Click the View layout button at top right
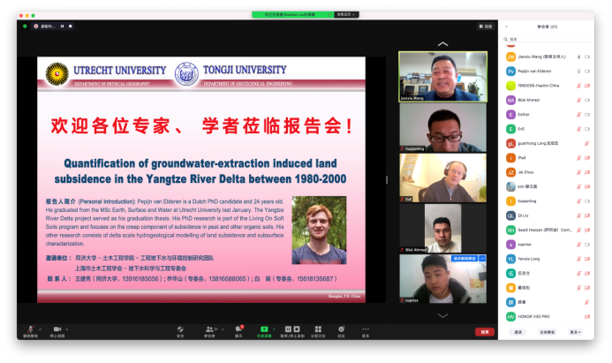The height and width of the screenshot is (363, 612). click(x=486, y=26)
